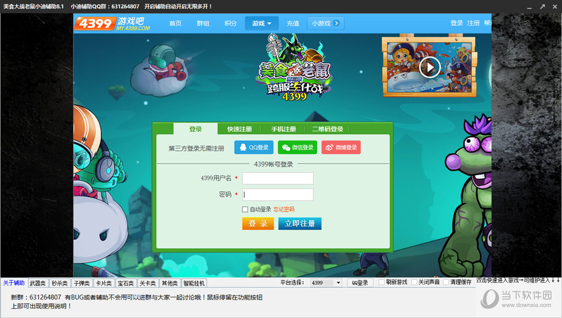Screen dimensions: 562x318
Task: Toggle the 刷新游戏 checkbox
Action: pos(382,282)
